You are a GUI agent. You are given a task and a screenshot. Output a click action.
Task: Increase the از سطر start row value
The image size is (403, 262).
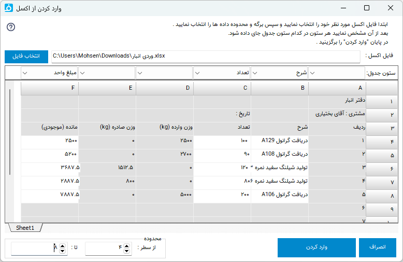click(126, 246)
